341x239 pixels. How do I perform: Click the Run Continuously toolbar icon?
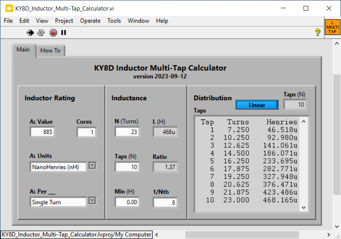click(41, 33)
